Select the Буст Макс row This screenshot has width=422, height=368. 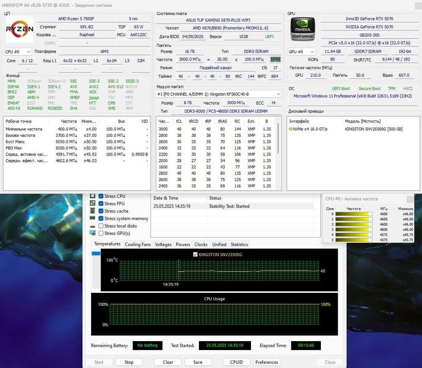click(x=77, y=141)
